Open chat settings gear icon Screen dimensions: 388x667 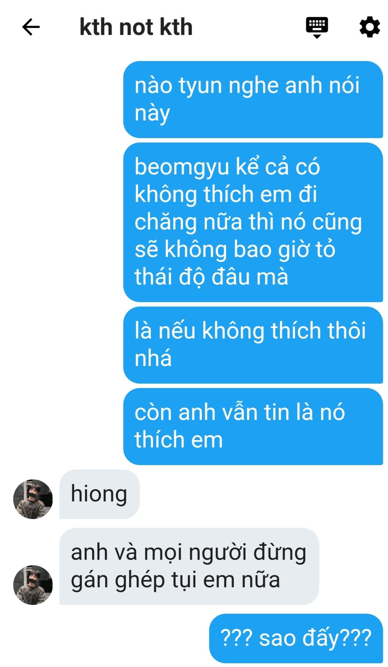pos(369,27)
